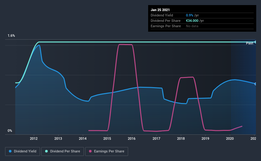The image size is (261, 161).
Task: Click the 'No data' earnings value
Action: (x=192, y=26)
